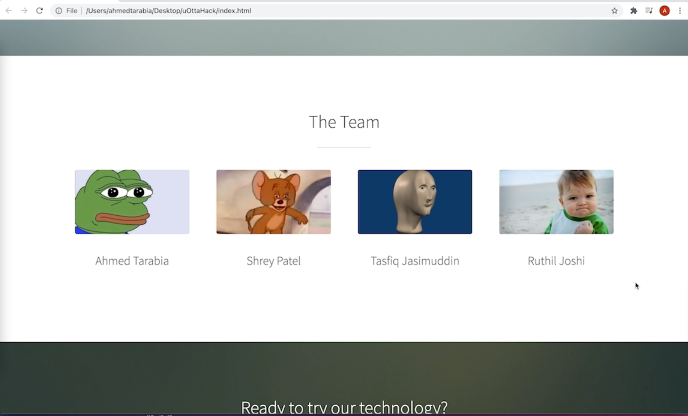Open the Extensions puzzle icon
The image size is (688, 416).
point(633,11)
